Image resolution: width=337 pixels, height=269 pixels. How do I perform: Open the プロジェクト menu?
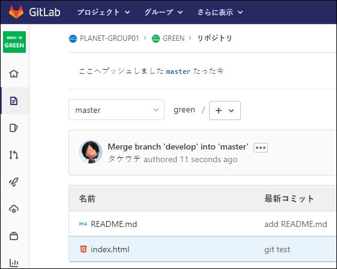click(x=103, y=12)
